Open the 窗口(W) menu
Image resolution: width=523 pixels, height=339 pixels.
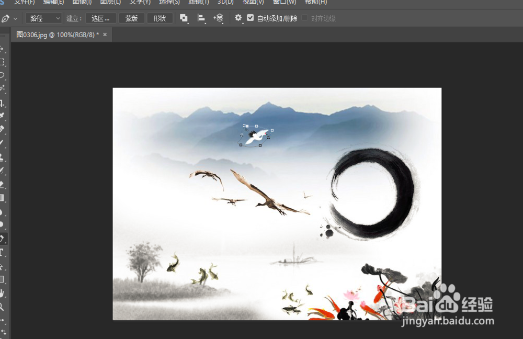(x=285, y=2)
